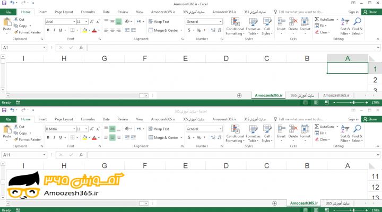Click Clear in bottom window Editing group
The height and width of the screenshot is (212, 382).
[323, 139]
